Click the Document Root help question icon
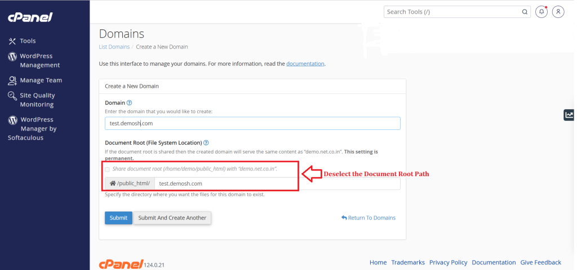The height and width of the screenshot is (270, 577). pos(206,142)
